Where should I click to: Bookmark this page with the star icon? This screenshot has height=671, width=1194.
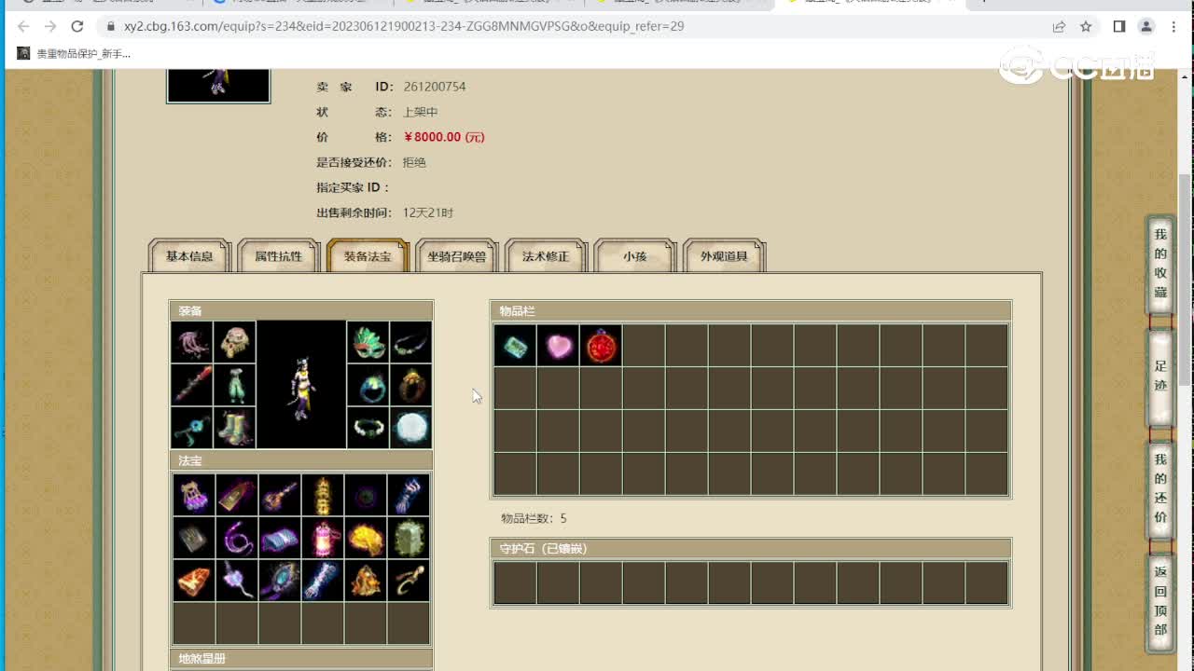(1086, 26)
